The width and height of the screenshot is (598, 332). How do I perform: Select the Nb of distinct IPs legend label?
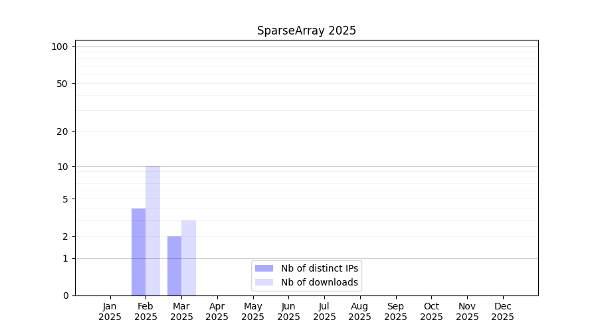click(x=320, y=268)
